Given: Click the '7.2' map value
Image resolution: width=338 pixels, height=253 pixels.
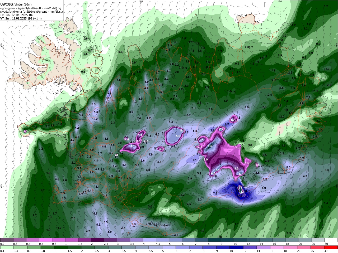Looking at the screenshot, I should point(215,193).
